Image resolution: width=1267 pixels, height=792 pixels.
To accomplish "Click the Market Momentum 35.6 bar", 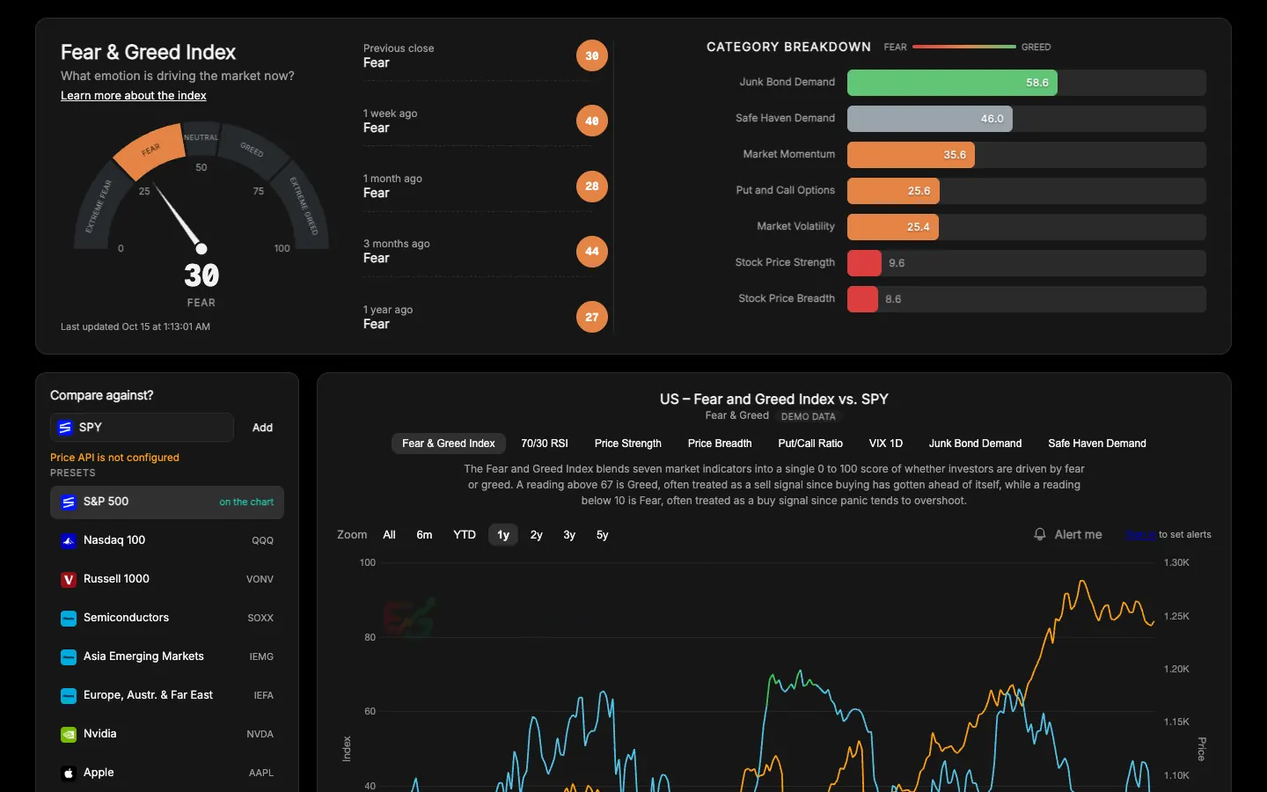I will [x=911, y=155].
